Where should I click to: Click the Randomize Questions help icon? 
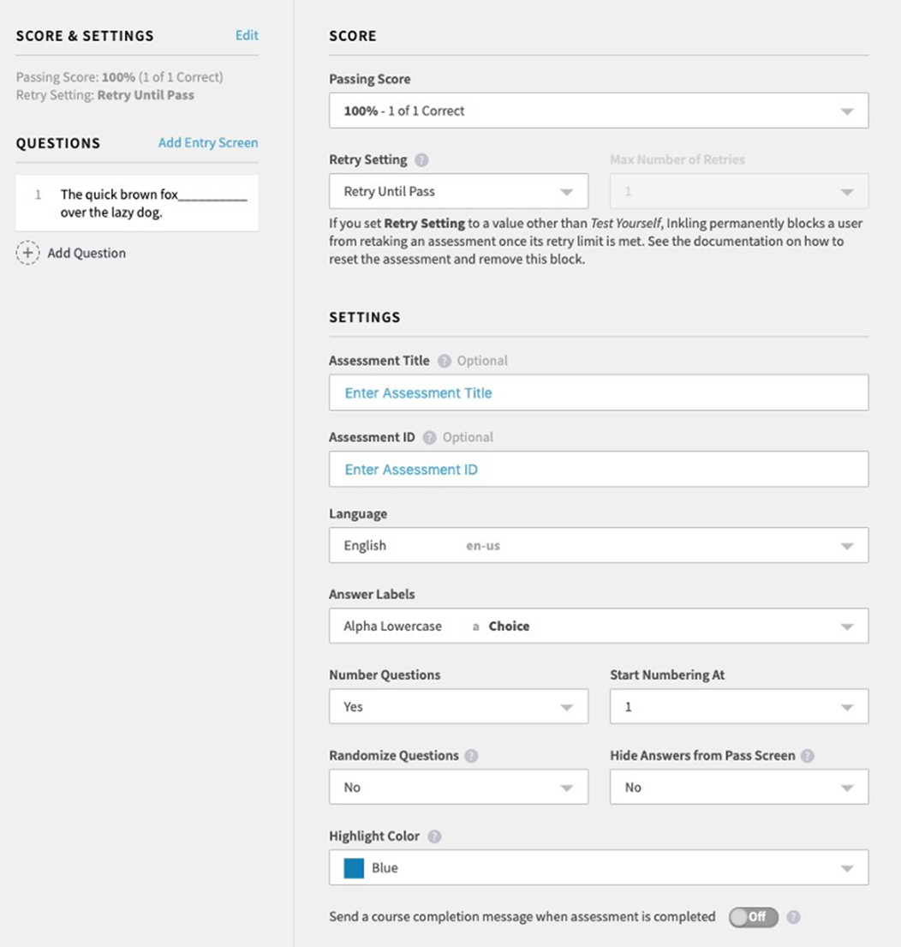pos(471,756)
